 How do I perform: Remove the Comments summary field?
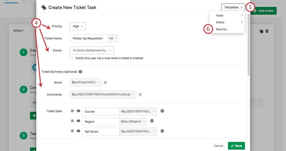coord(140,95)
